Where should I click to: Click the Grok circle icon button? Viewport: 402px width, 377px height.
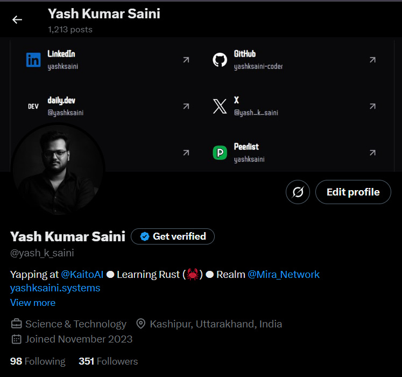(x=298, y=192)
